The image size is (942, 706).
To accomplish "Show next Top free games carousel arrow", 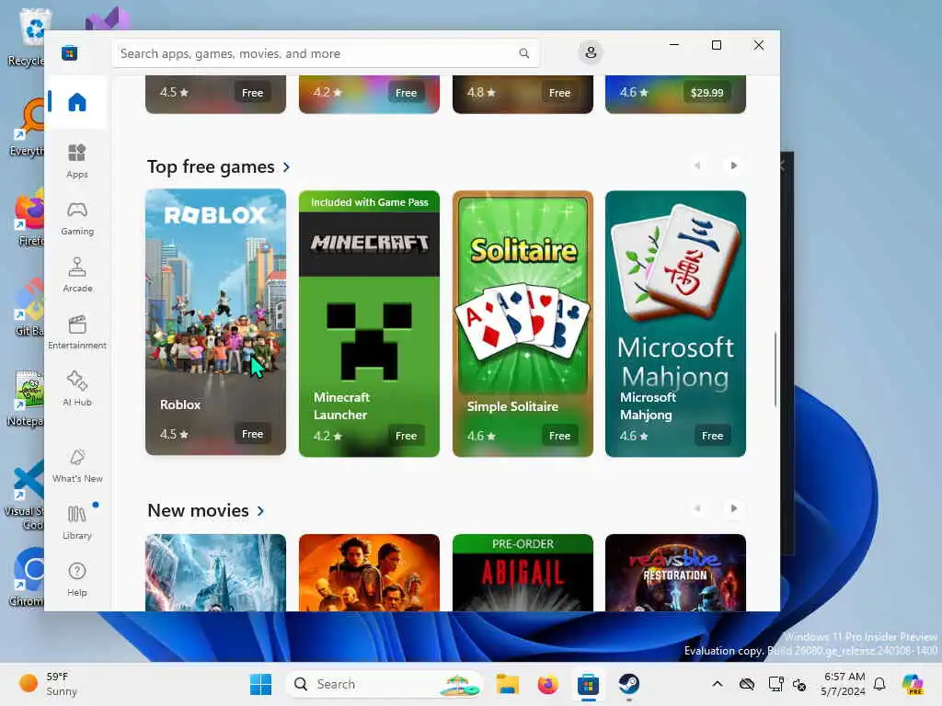I will coord(733,165).
